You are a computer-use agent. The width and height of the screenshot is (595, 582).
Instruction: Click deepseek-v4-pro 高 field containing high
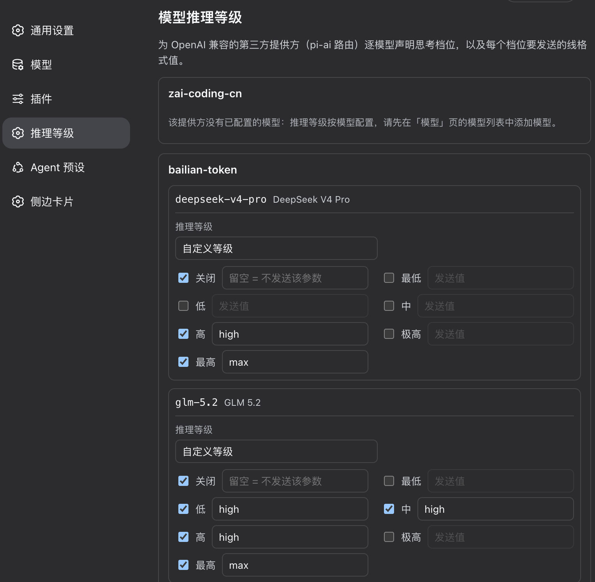[290, 334]
